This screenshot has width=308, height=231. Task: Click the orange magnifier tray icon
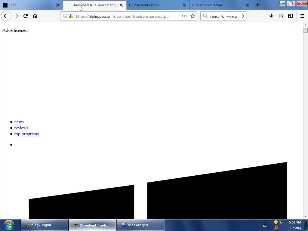(276, 228)
